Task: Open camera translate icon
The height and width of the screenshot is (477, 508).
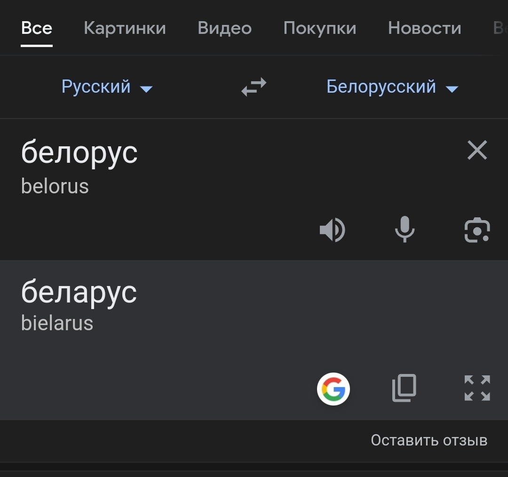Action: tap(477, 230)
